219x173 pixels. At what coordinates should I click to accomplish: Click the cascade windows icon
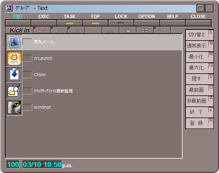[127, 30]
